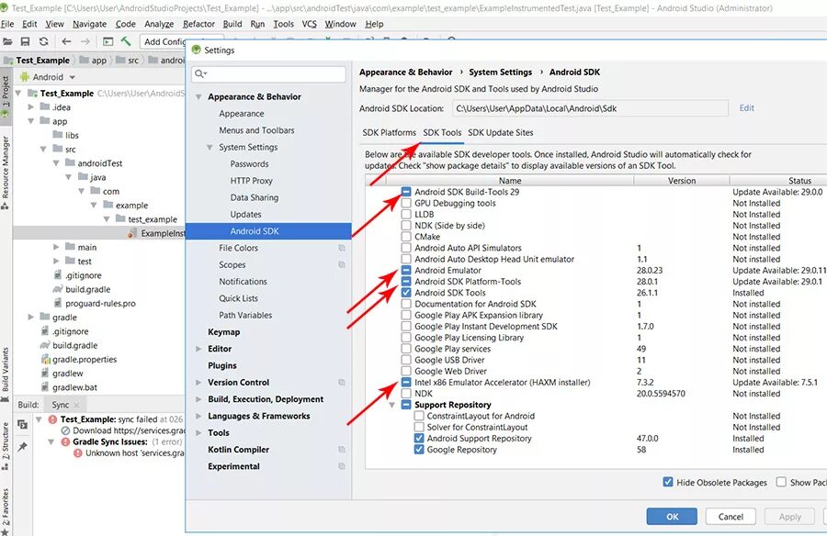Image resolution: width=827 pixels, height=536 pixels.
Task: Collapse Support Repository group
Action: point(391,405)
